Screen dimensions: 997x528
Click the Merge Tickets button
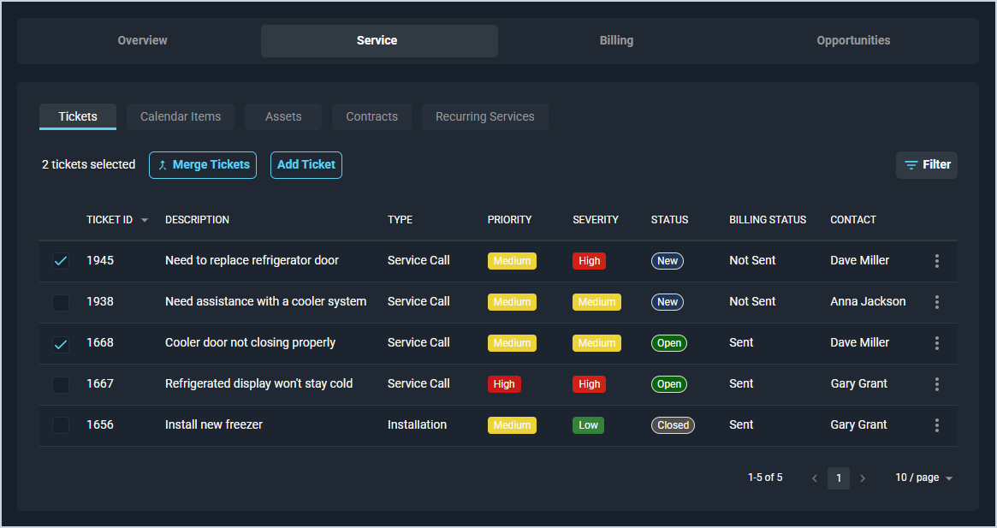tap(203, 165)
